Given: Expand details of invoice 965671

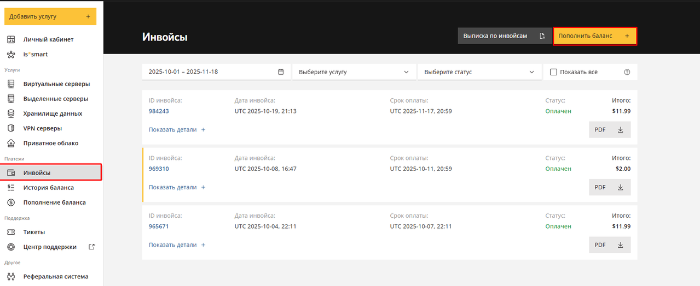Looking at the screenshot, I should [x=177, y=245].
